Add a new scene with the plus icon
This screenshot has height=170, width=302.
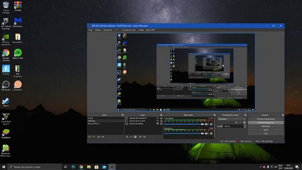pos(89,137)
